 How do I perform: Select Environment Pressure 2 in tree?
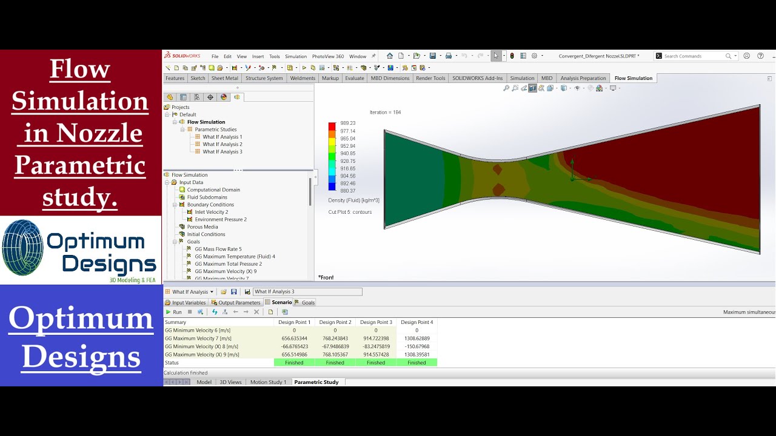(221, 219)
